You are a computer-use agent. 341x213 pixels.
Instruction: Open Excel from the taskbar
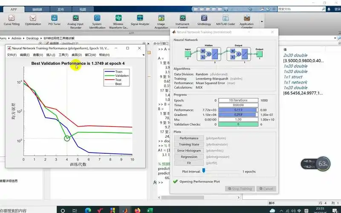coord(150,210)
